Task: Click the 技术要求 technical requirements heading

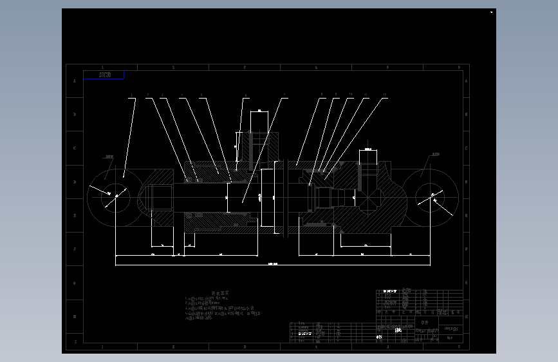Action: 220,293
